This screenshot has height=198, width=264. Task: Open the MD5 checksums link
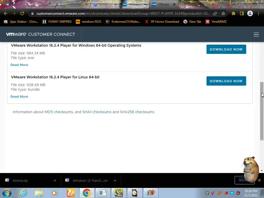(x=59, y=112)
